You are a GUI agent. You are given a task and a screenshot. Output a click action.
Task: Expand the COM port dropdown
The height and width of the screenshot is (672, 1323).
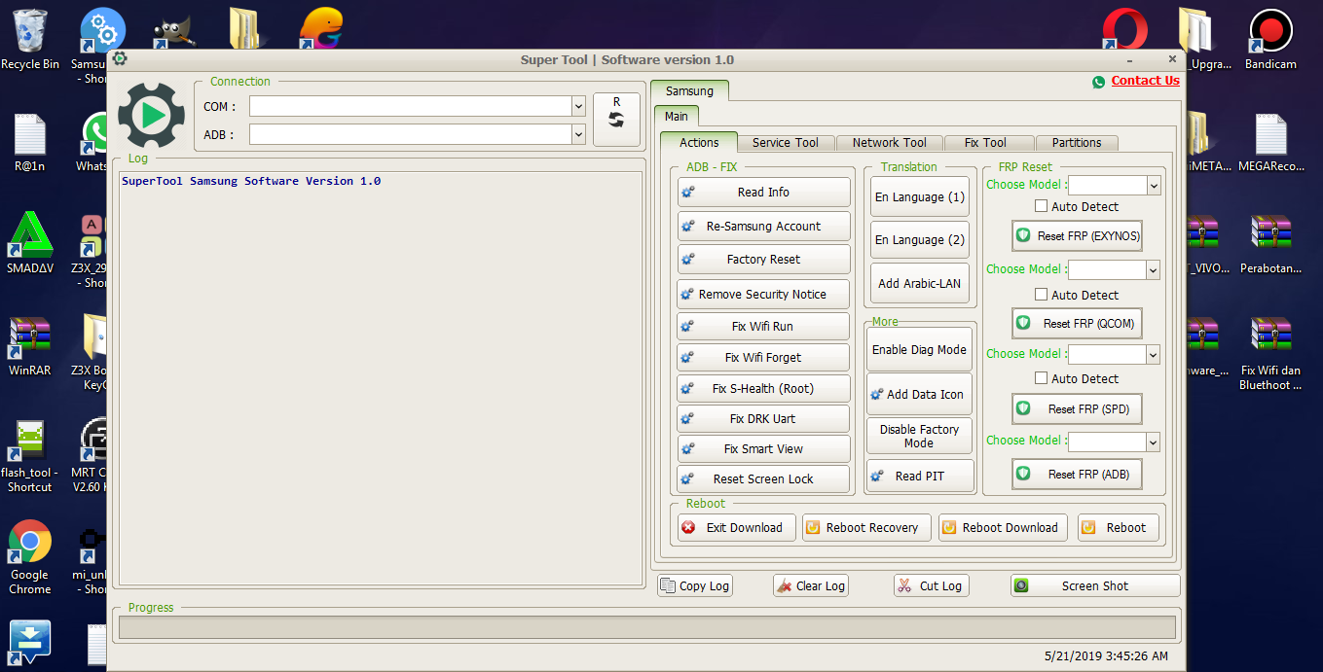[x=578, y=106]
